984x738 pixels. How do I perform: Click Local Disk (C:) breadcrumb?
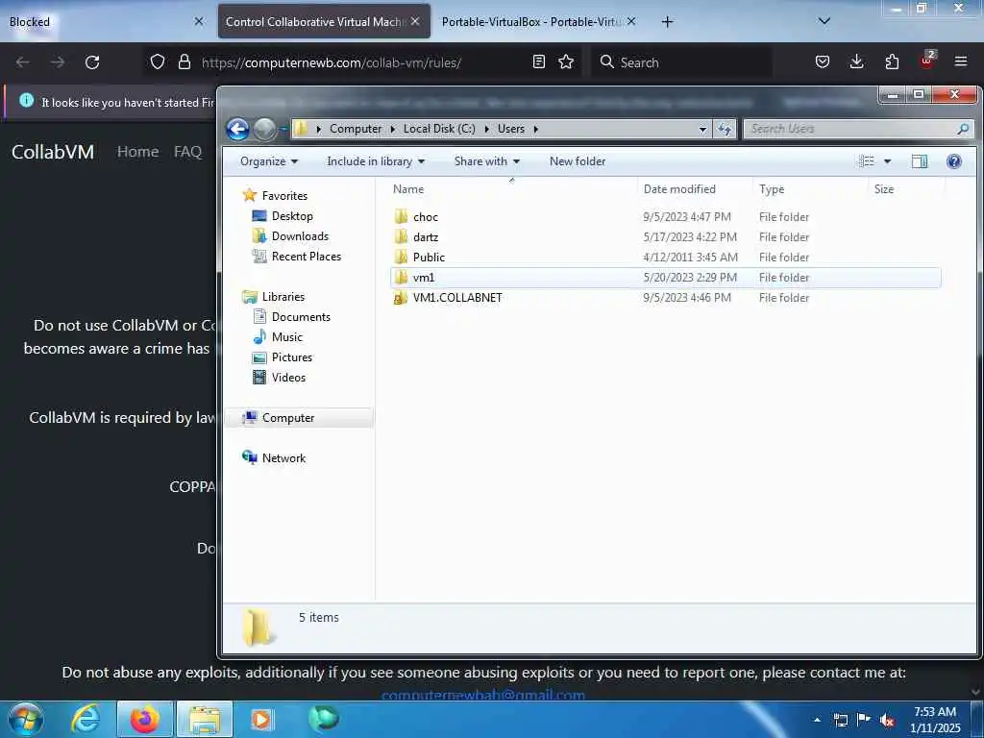click(x=439, y=129)
